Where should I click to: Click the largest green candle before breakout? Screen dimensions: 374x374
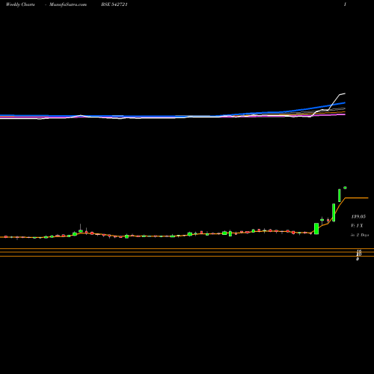(316, 229)
